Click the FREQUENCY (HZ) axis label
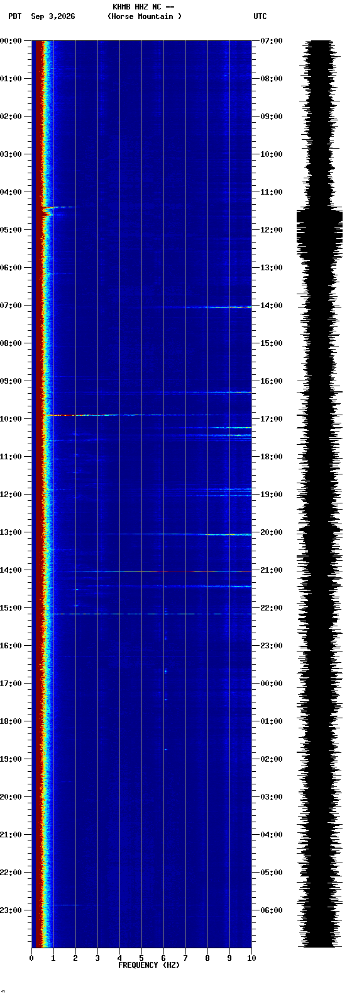347x998 pixels. click(x=149, y=965)
